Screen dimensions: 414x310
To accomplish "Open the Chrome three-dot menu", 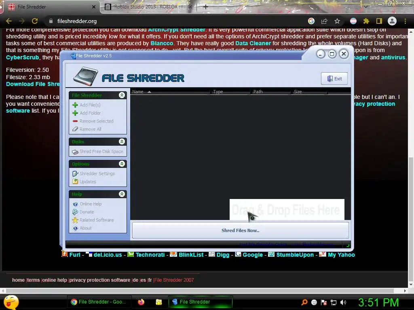I will (x=405, y=21).
